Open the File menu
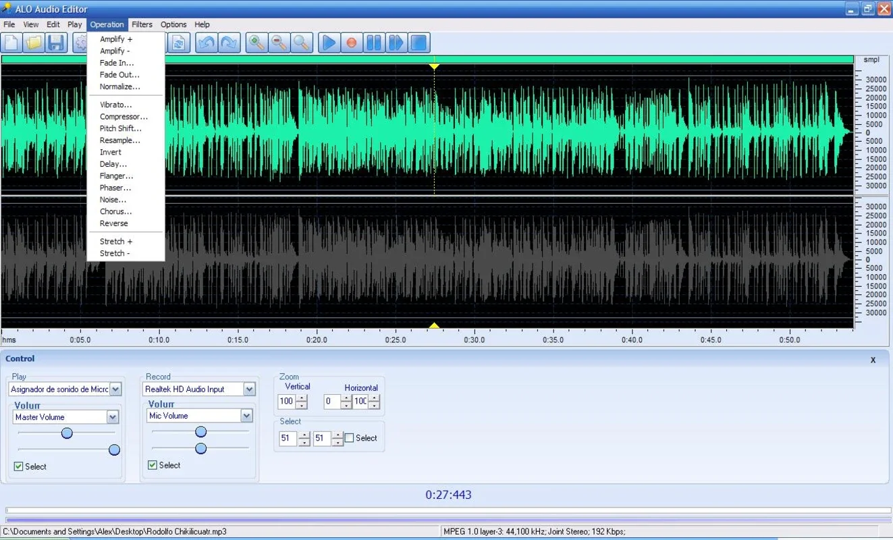Screen dimensions: 893x540 point(9,24)
